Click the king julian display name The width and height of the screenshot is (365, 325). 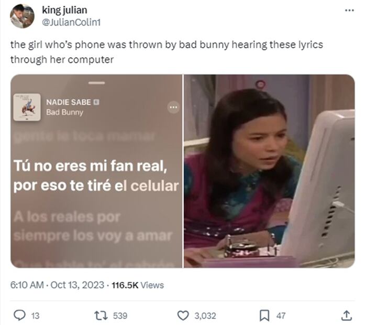pyautogui.click(x=64, y=10)
